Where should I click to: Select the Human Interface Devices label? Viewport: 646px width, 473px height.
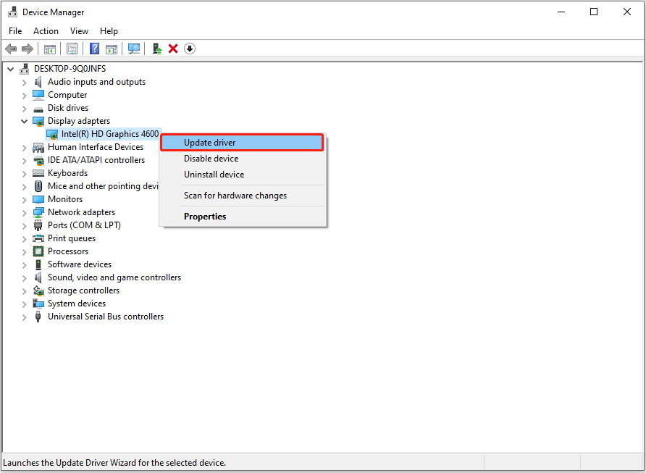(96, 146)
